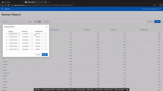Open the Actions menu
Screen dimensions: 163x91
pyautogui.click(x=47, y=21)
